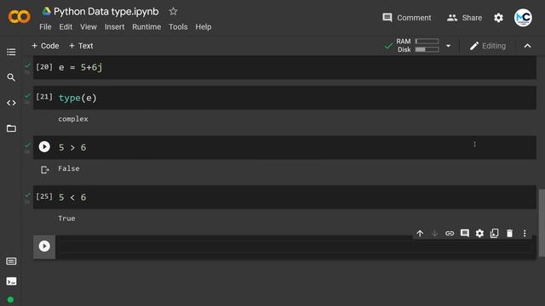Open the File menu
The image size is (545, 306).
pos(45,26)
